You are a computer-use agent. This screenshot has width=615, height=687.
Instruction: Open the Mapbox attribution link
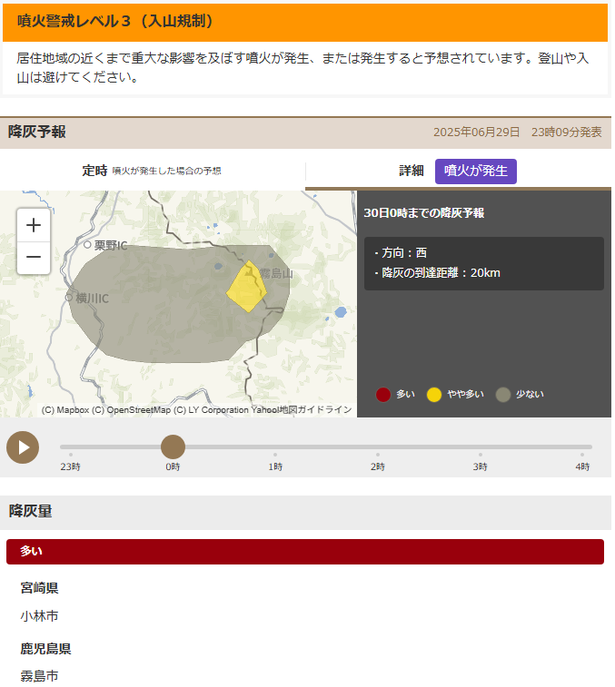pos(65,409)
